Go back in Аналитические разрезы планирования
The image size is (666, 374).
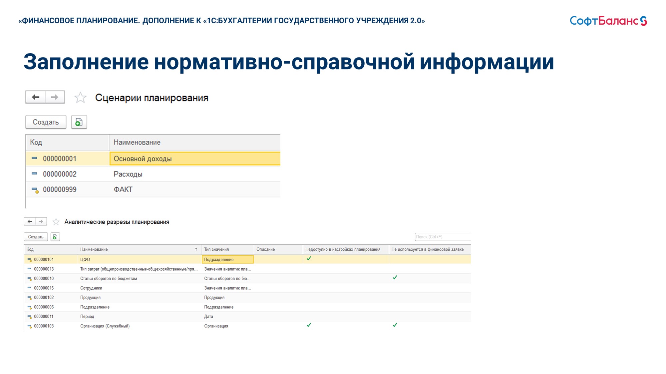[x=30, y=221]
